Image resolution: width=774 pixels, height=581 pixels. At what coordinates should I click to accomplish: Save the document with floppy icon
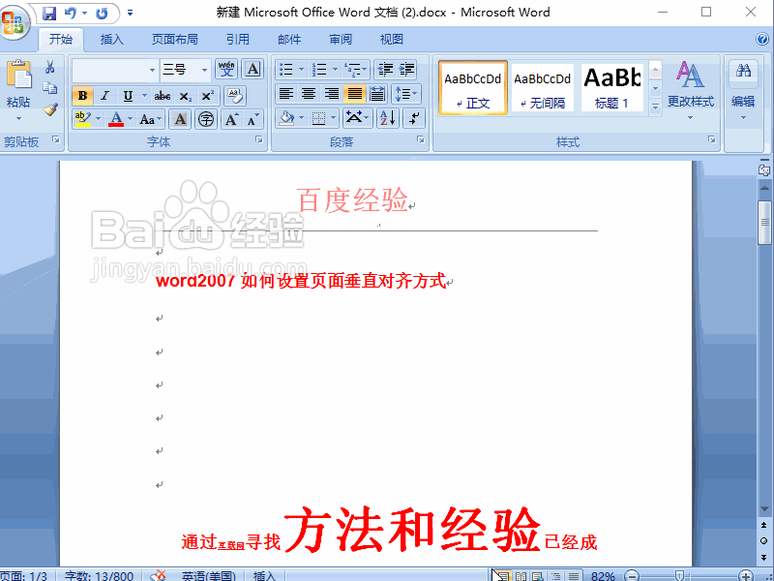click(49, 14)
